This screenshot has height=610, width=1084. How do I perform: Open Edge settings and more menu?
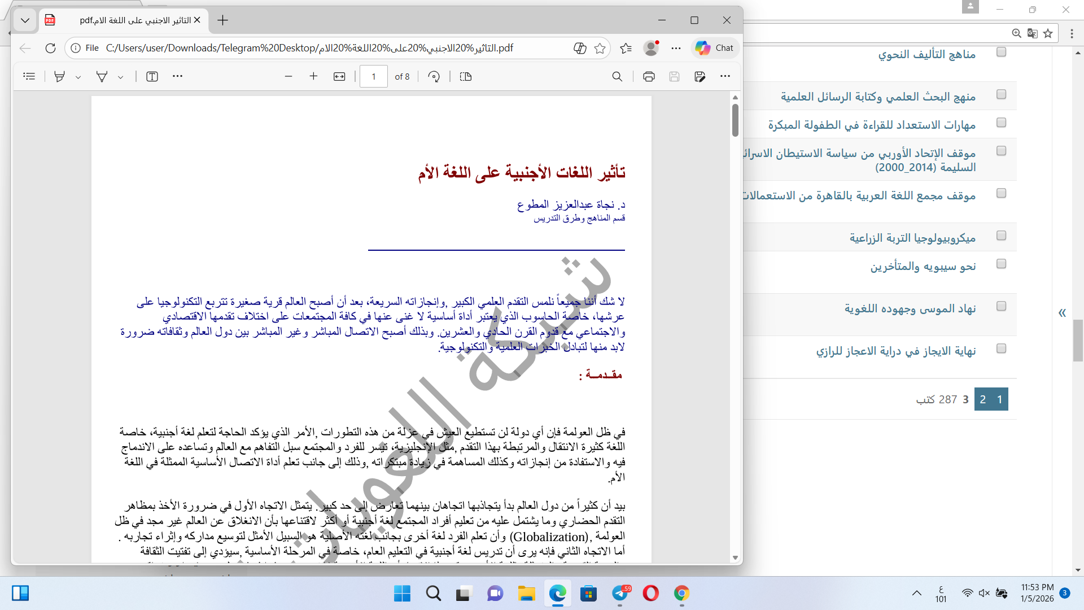676,48
